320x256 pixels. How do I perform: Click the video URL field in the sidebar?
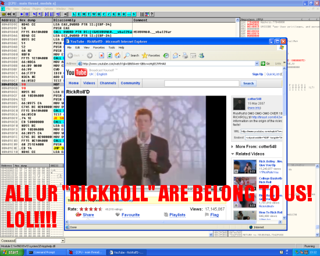261,131
